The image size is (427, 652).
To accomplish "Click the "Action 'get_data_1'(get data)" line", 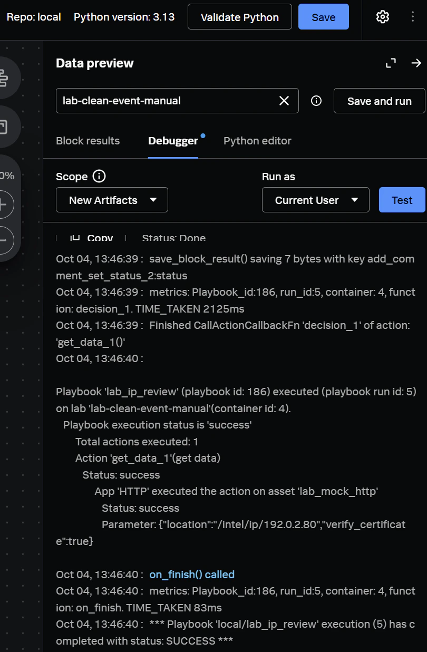I will click(148, 458).
